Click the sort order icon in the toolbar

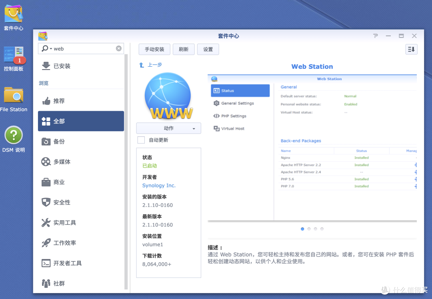(x=411, y=49)
